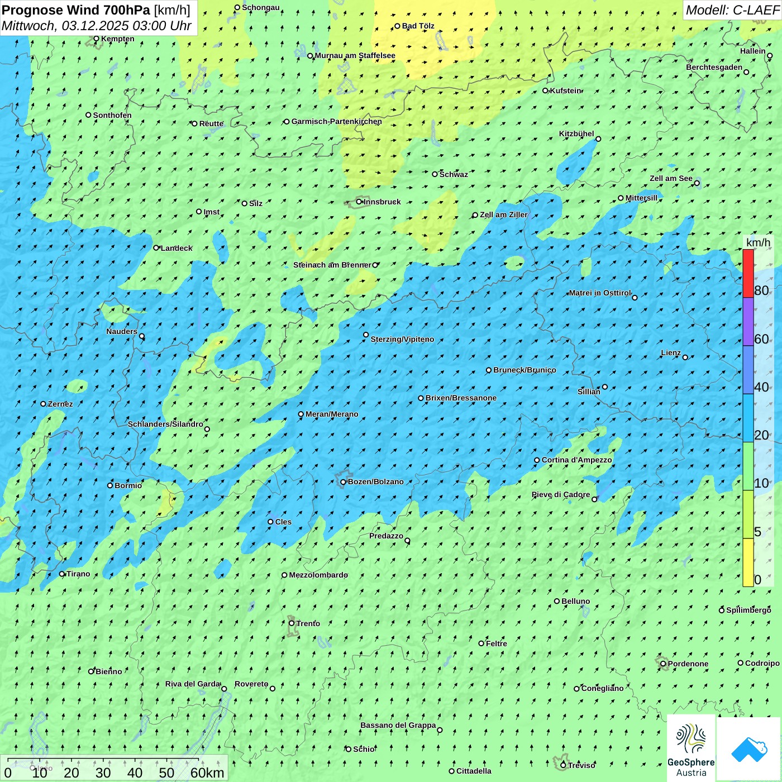Click the Zernez label

point(60,404)
